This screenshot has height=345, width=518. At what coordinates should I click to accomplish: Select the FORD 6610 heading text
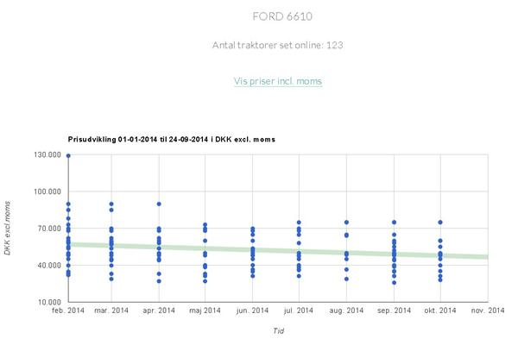[x=282, y=16]
